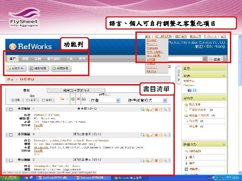The height and width of the screenshot is (181, 242).
Task: Open the first 書目 menu in the function bar
Action: pyautogui.click(x=12, y=59)
